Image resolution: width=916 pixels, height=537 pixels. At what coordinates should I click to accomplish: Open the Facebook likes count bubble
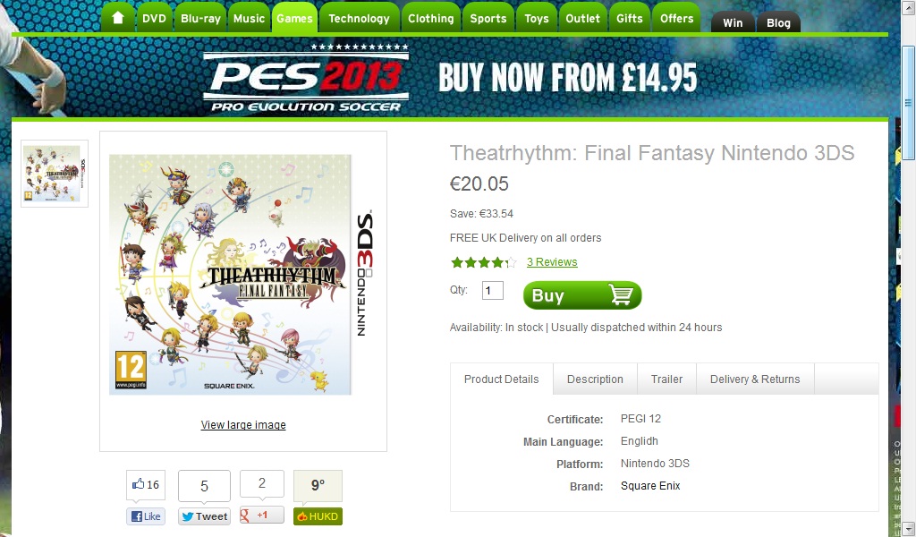point(146,485)
